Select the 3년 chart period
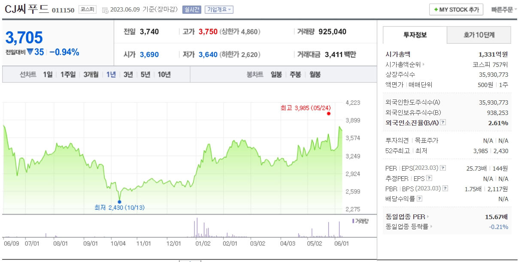This screenshot has width=521, height=262. [128, 75]
